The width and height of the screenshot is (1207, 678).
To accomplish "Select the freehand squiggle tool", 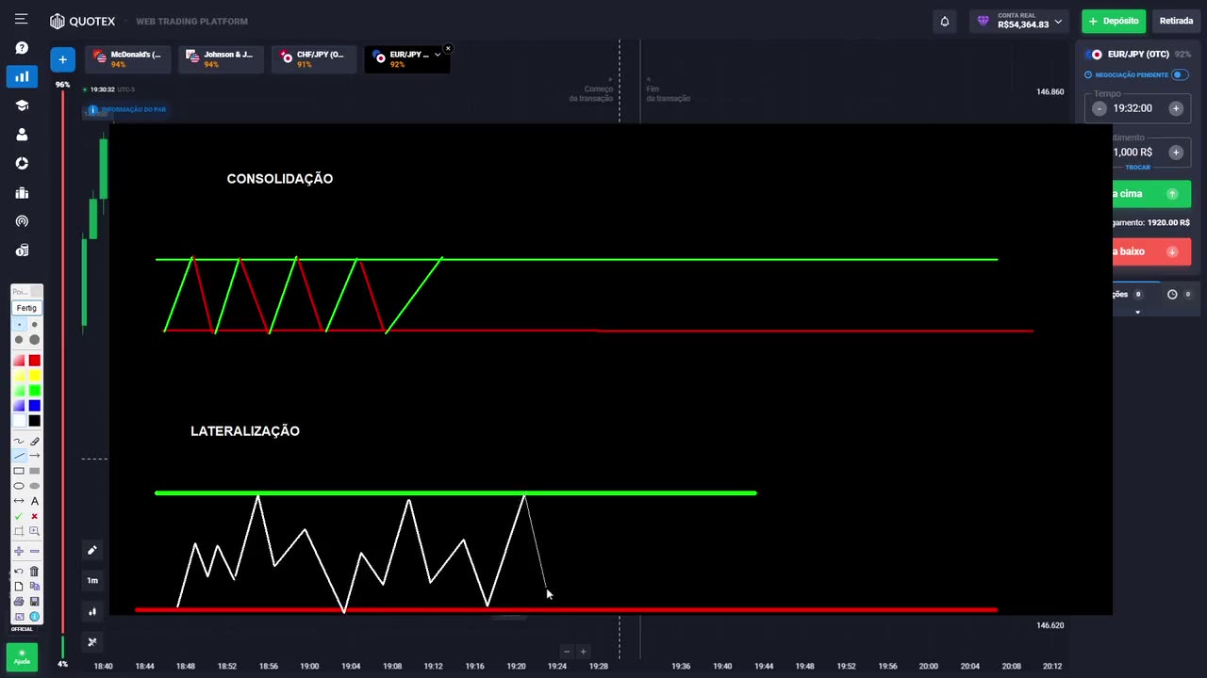I will pos(19,441).
